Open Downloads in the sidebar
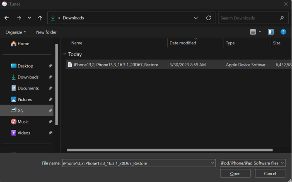This screenshot has height=182, width=292. point(25,77)
